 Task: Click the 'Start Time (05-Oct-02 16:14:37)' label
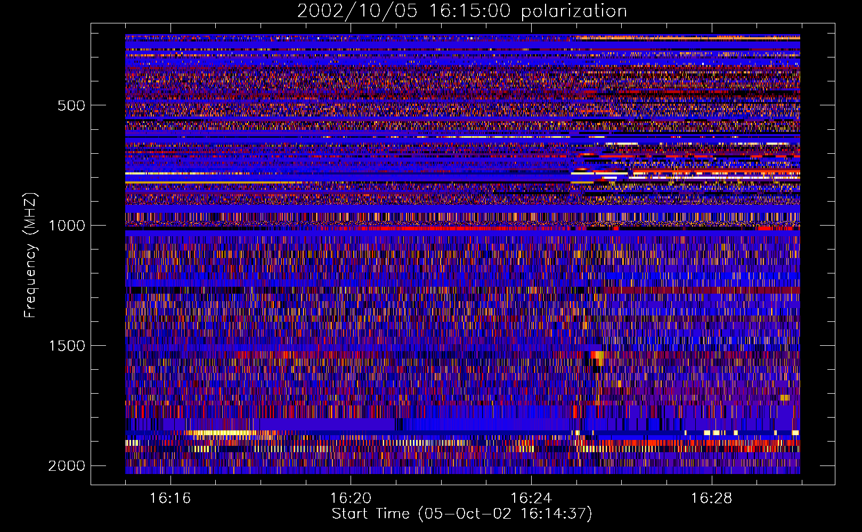[462, 514]
